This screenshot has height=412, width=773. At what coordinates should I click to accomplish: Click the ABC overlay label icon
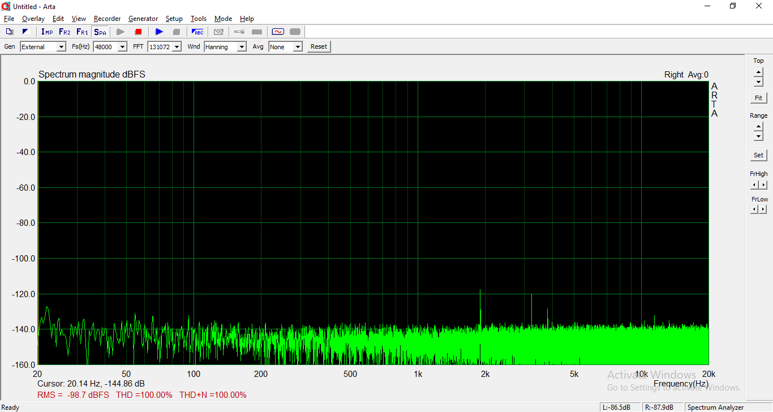(x=197, y=32)
